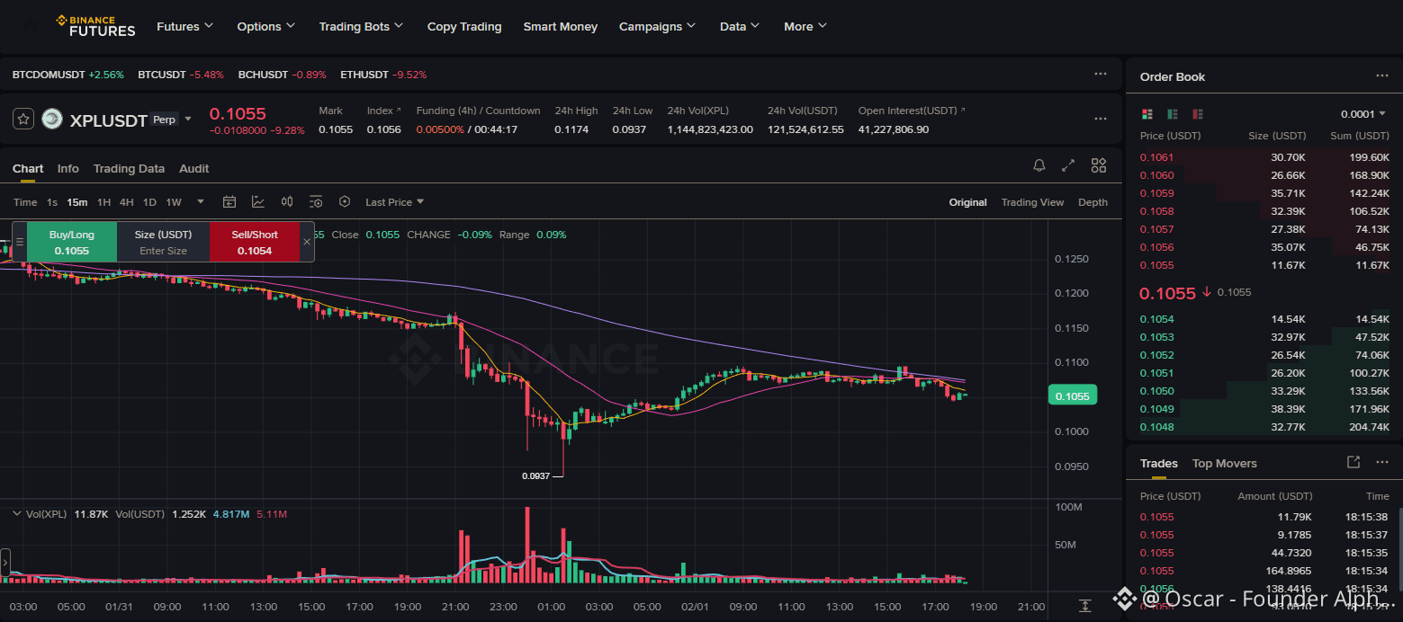Open the Futures dropdown menu
Image resolution: width=1403 pixels, height=622 pixels.
coord(185,26)
